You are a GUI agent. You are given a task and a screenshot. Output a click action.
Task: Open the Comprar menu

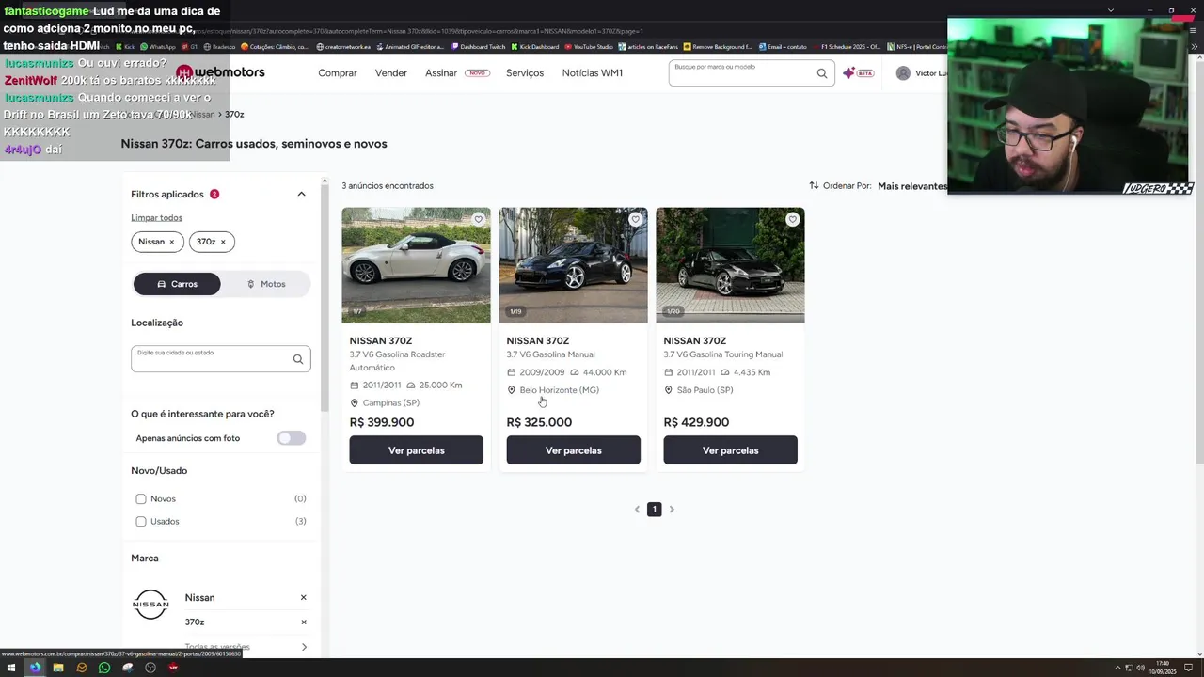coord(338,73)
